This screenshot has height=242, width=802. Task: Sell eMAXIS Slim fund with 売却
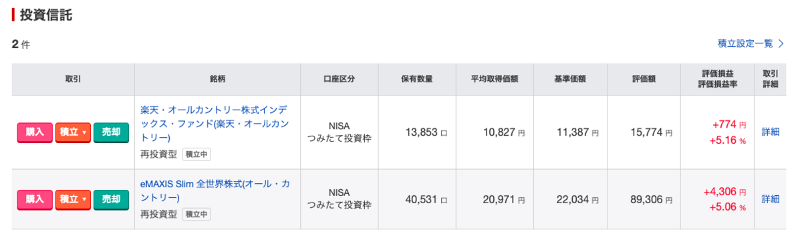pyautogui.click(x=111, y=199)
